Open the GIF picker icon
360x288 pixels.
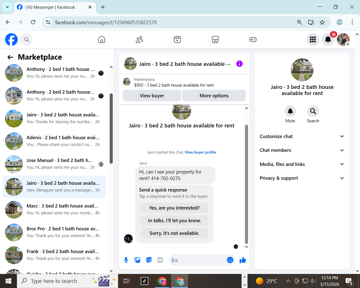tap(160, 260)
